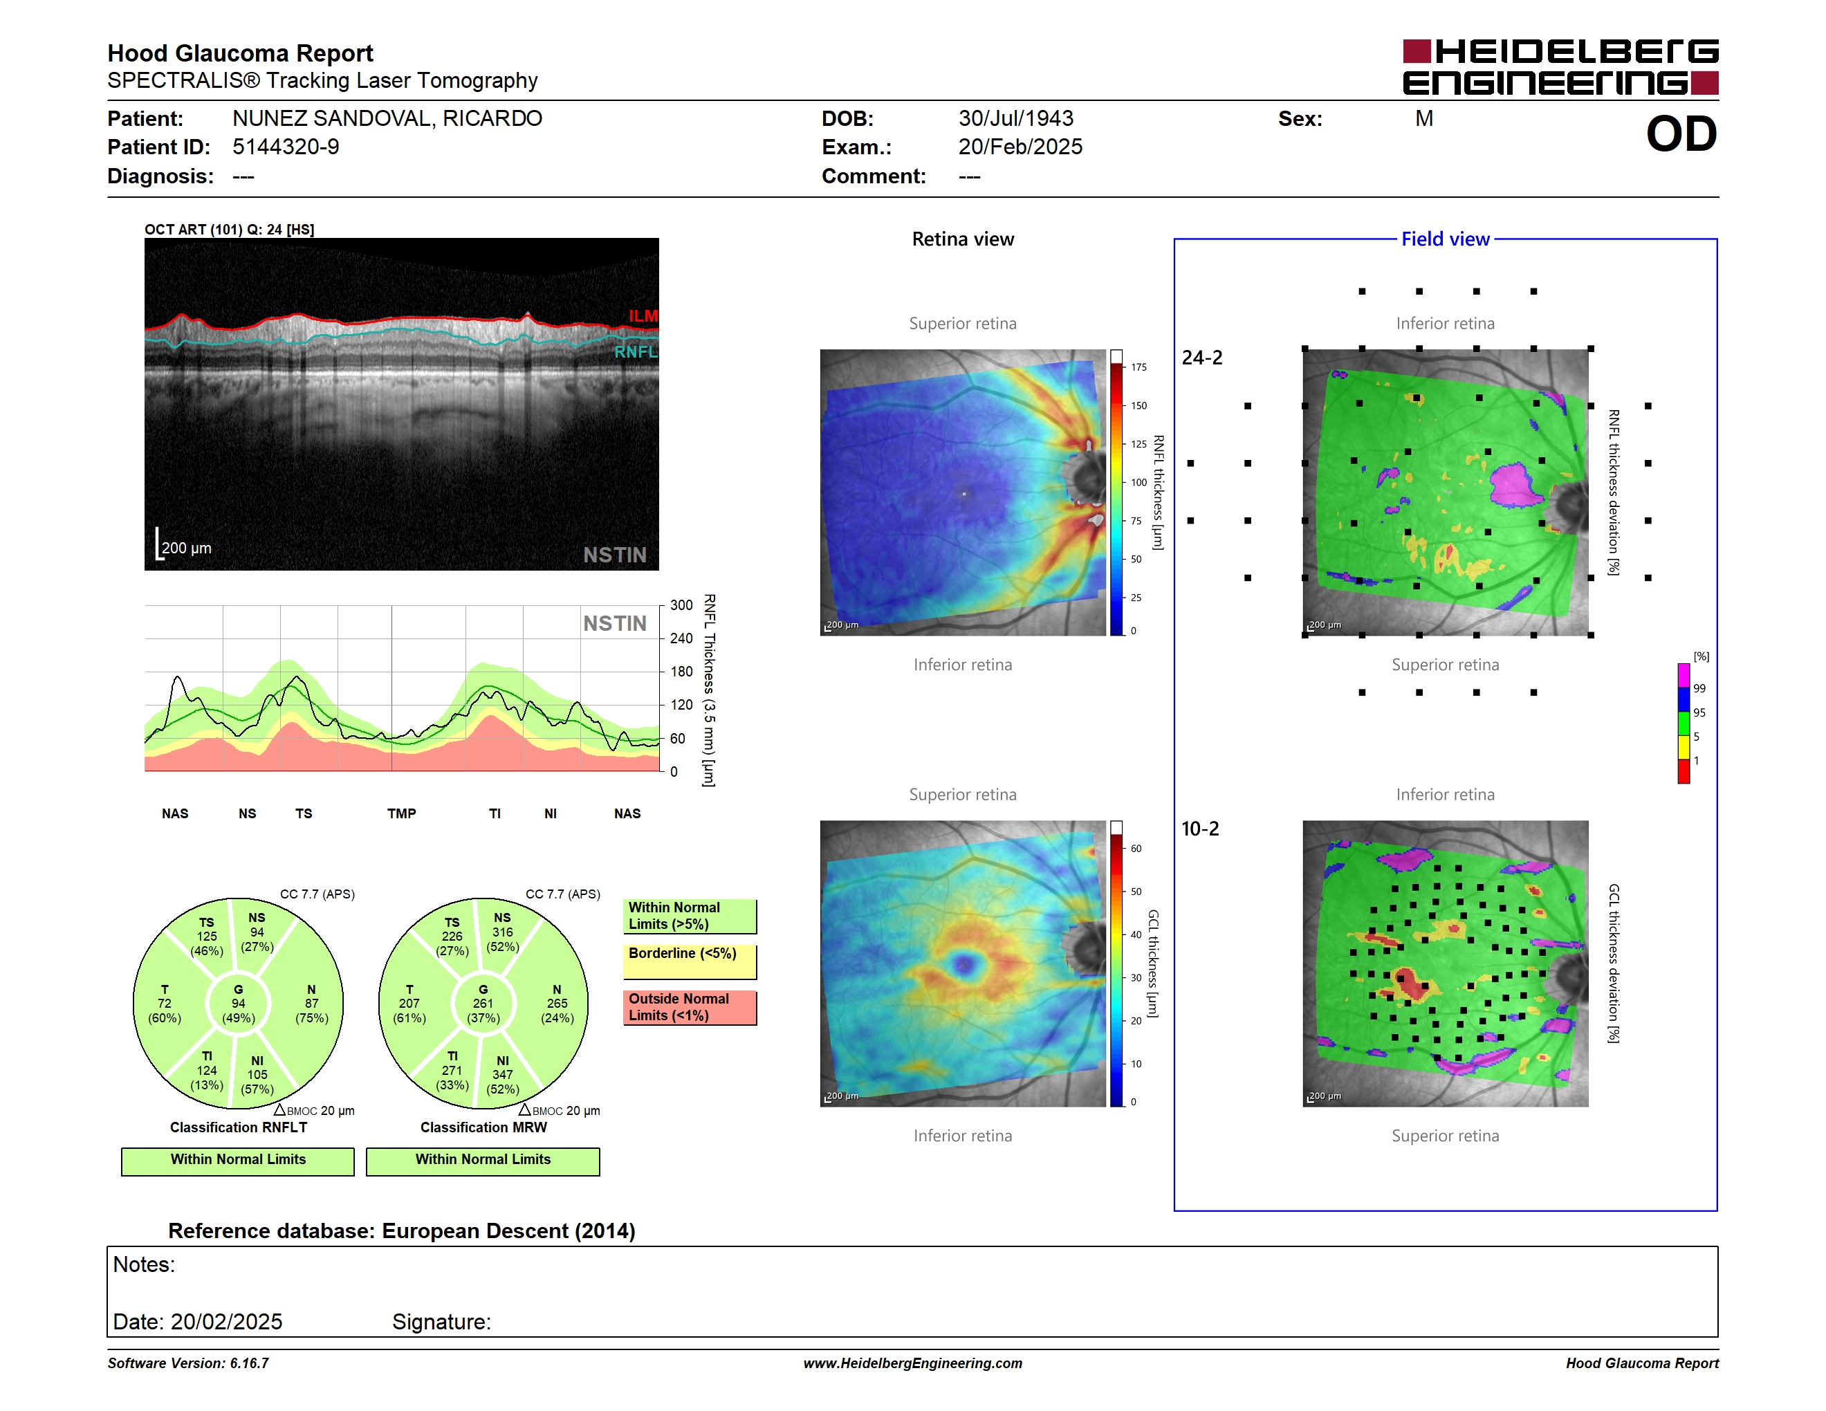Screen dimensions: 1826x1411
Task: Click the RNFL thickness profile graph
Action: click(x=402, y=688)
